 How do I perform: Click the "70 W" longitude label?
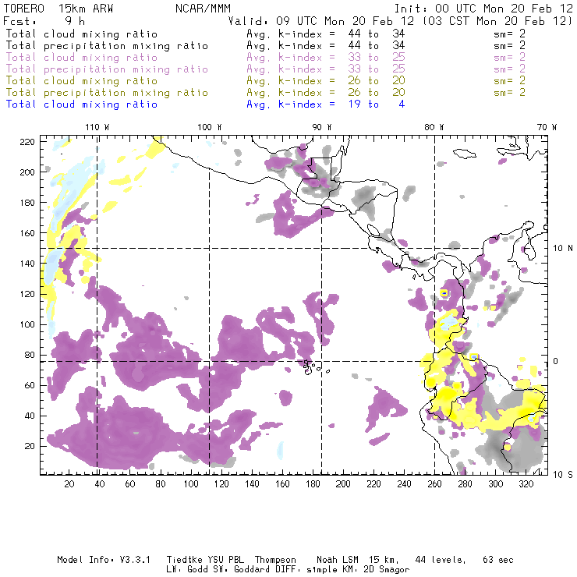[548, 126]
